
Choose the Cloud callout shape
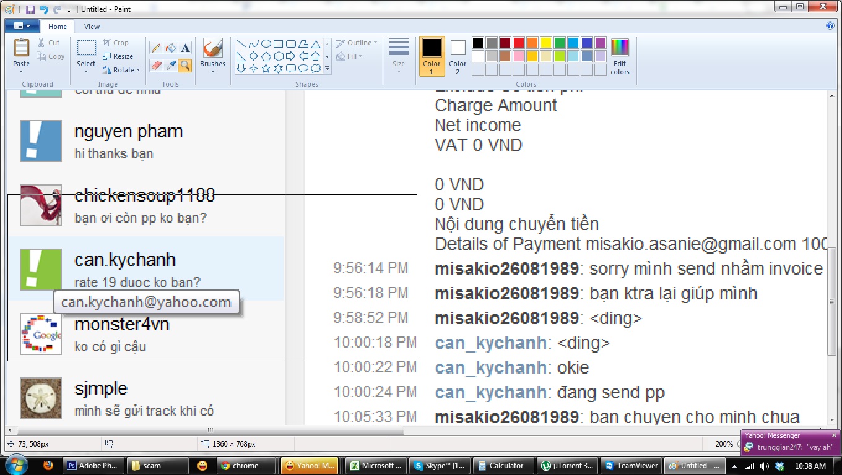(x=316, y=69)
